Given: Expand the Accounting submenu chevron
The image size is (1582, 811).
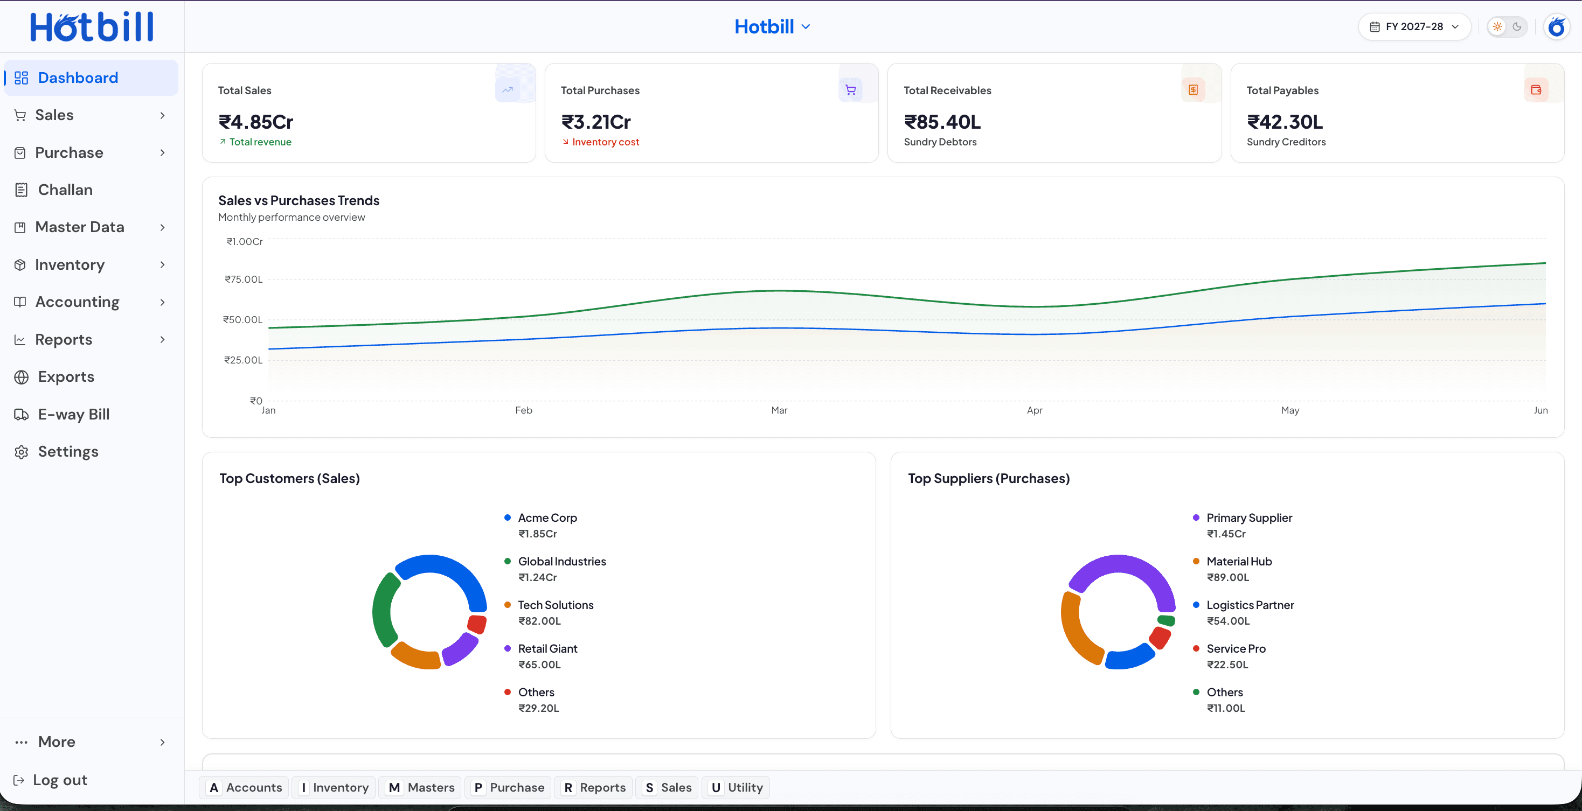Looking at the screenshot, I should (x=163, y=302).
